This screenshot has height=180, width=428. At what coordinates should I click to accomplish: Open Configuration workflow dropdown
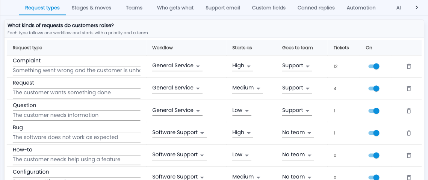tap(179, 177)
